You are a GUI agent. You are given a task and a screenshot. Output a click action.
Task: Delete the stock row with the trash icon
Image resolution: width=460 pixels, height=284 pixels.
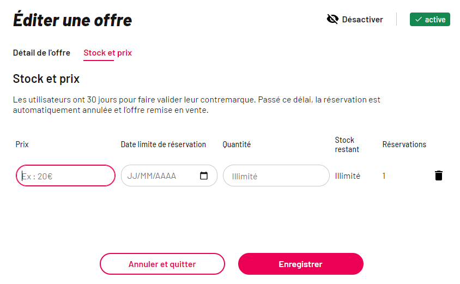point(439,176)
